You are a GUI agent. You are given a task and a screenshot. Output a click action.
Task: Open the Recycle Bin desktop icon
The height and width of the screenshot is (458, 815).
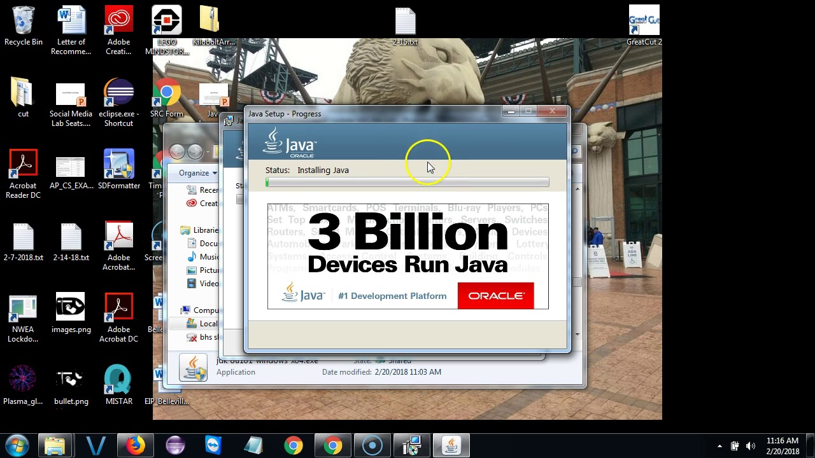tap(24, 25)
